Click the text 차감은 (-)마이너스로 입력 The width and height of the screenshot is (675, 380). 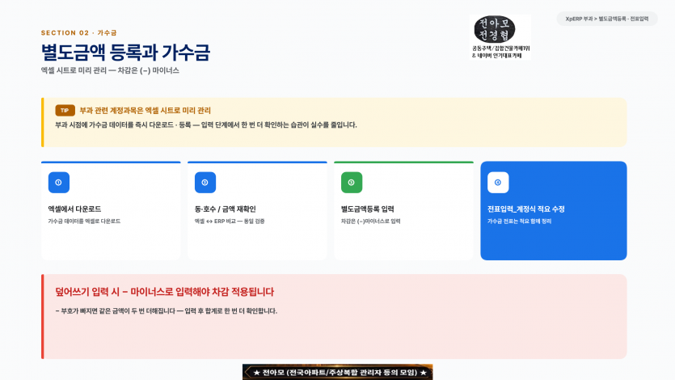pos(371,222)
